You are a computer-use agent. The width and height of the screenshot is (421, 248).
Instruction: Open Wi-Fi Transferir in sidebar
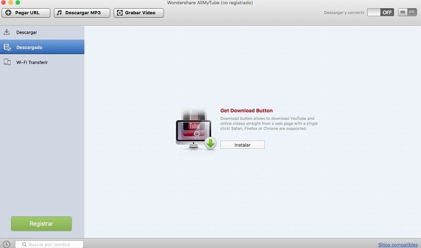42,62
